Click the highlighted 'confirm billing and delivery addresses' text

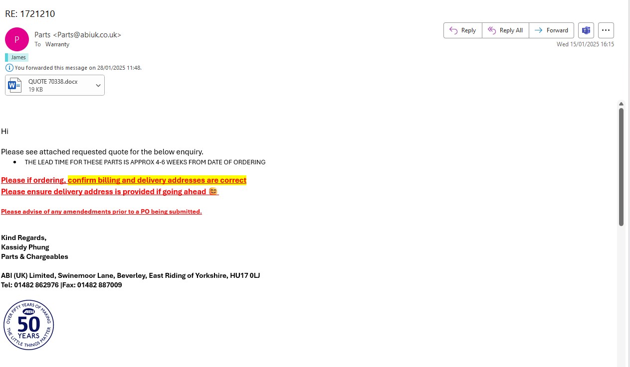[x=157, y=180]
